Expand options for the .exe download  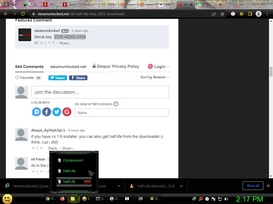[119, 186]
